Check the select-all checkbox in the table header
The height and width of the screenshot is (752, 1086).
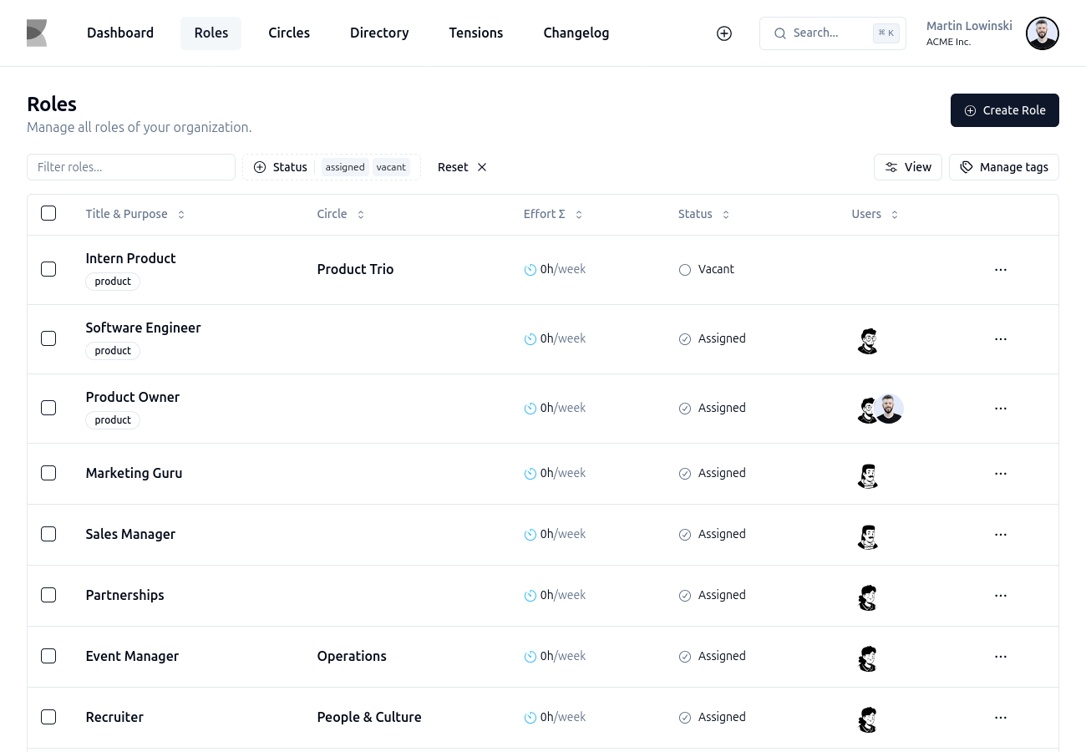click(48, 213)
